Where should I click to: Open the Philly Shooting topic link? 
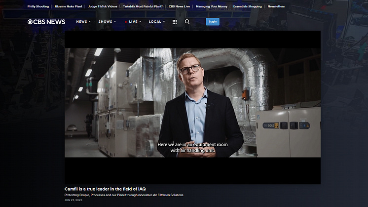tap(38, 6)
